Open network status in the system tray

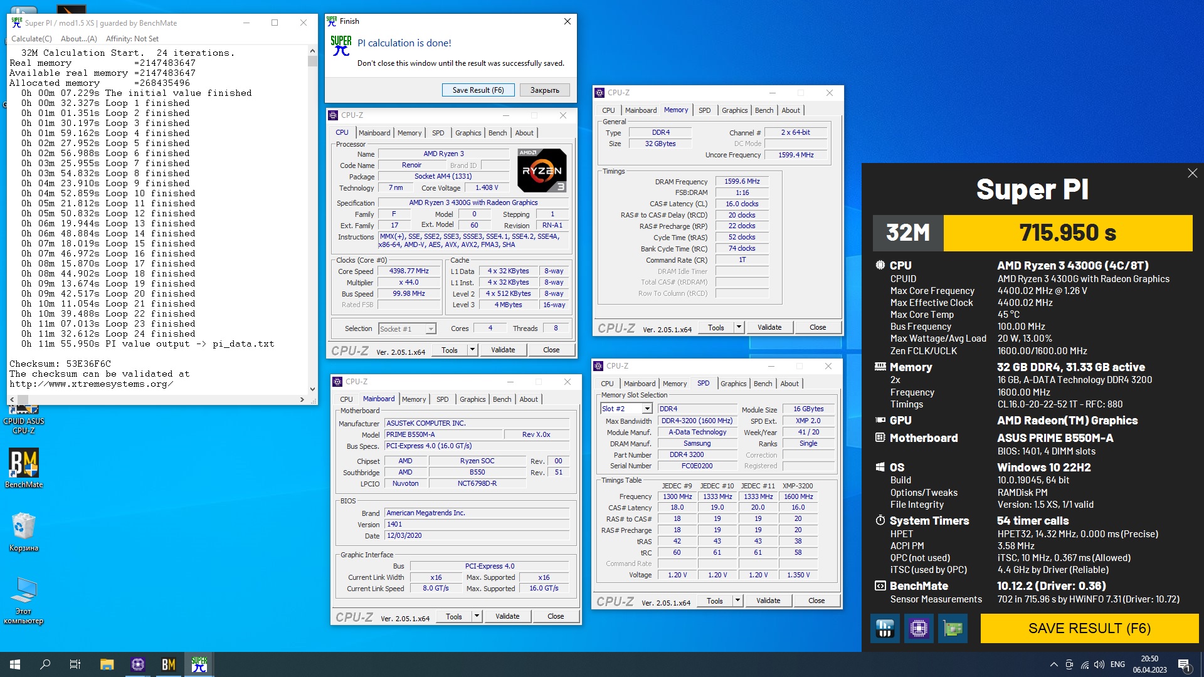[1084, 664]
